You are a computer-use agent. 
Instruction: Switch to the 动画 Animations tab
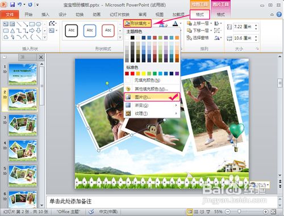(x=97, y=14)
